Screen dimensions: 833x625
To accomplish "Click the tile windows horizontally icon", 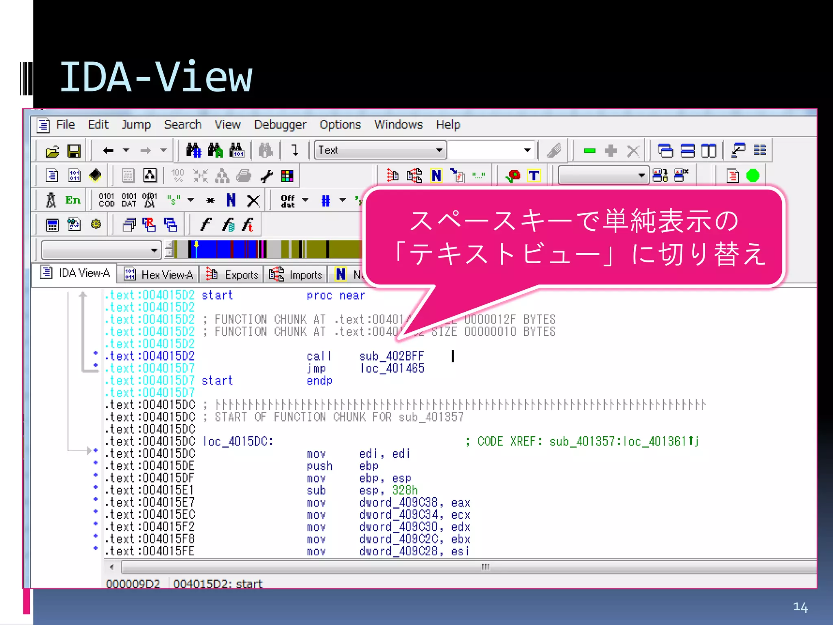I will (x=687, y=151).
